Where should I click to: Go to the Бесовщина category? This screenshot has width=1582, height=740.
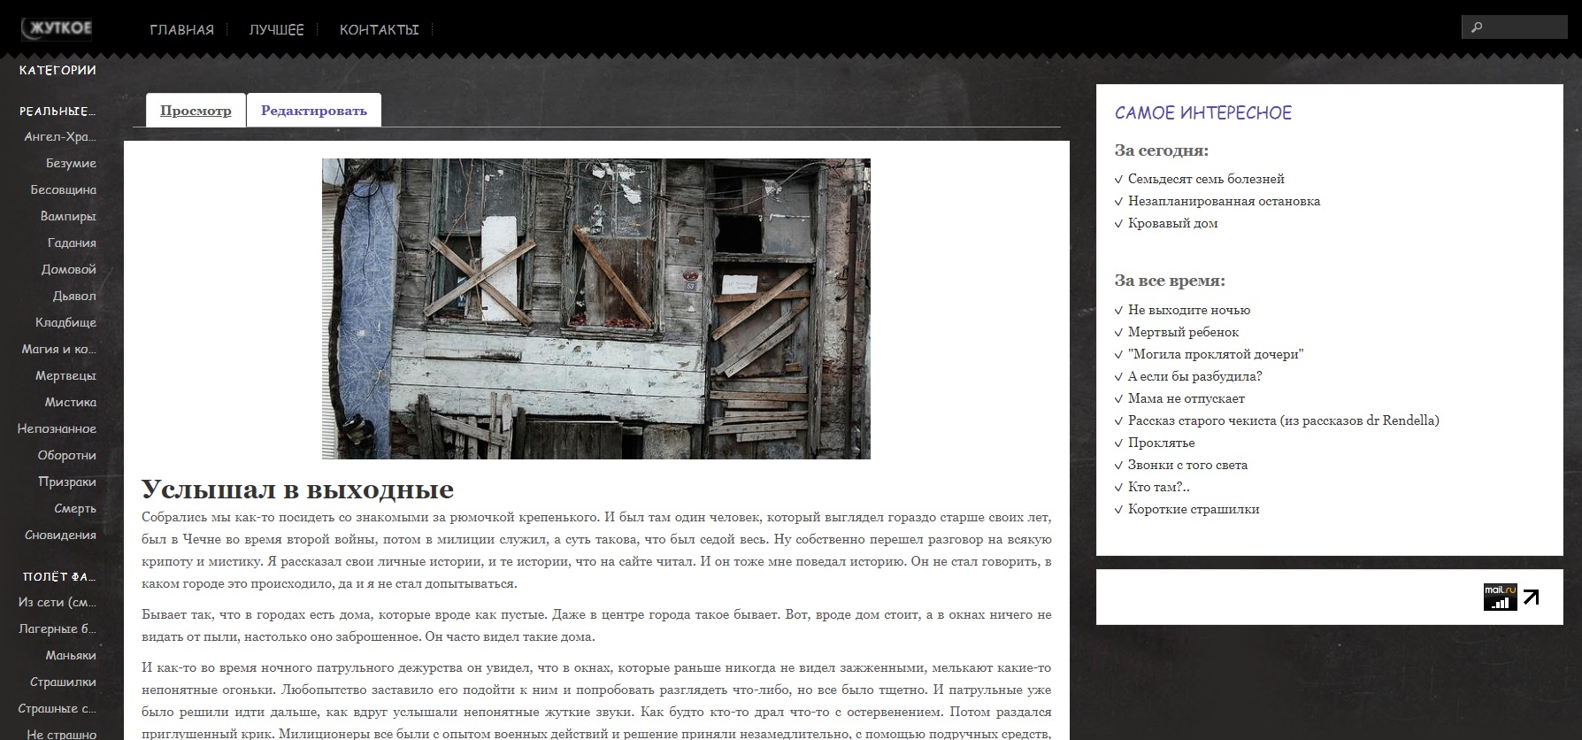(64, 189)
